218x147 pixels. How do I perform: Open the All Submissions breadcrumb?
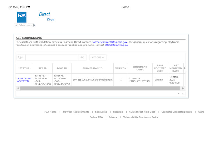tap(23, 25)
